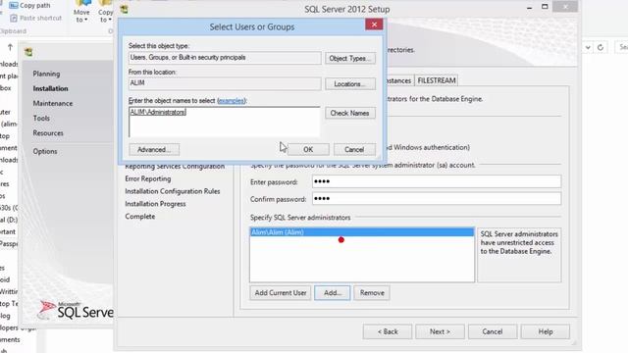Minimize the SQL Server 2012 Setup window

[530, 7]
